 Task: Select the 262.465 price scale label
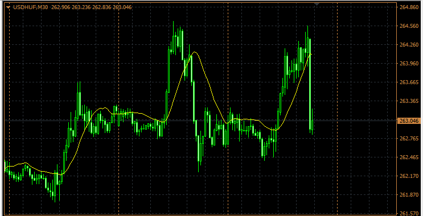pos(408,157)
